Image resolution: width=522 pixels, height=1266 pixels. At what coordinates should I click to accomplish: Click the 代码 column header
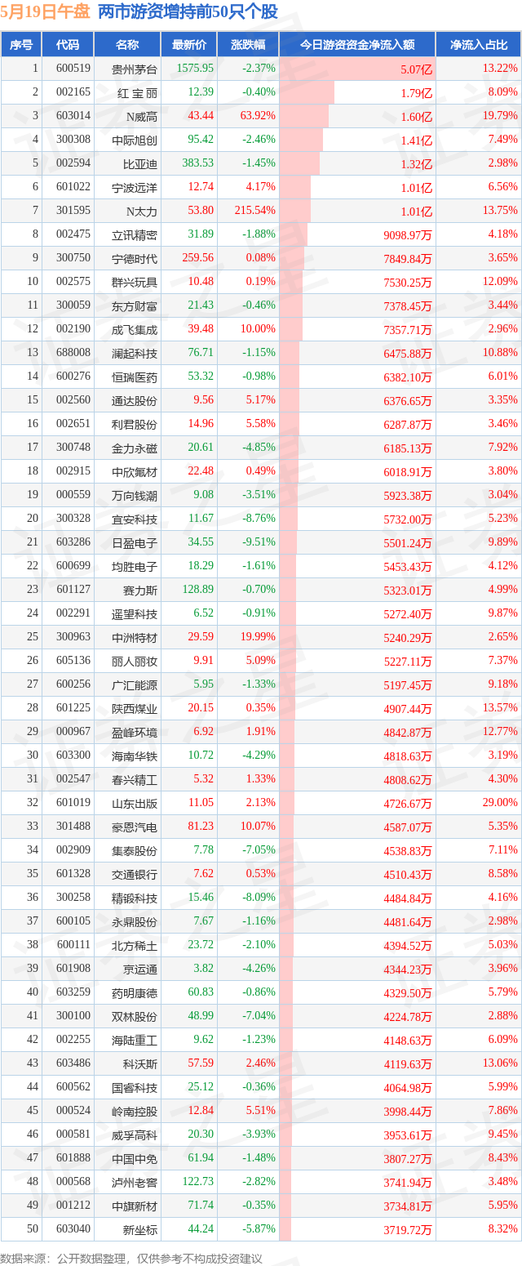pos(68,45)
